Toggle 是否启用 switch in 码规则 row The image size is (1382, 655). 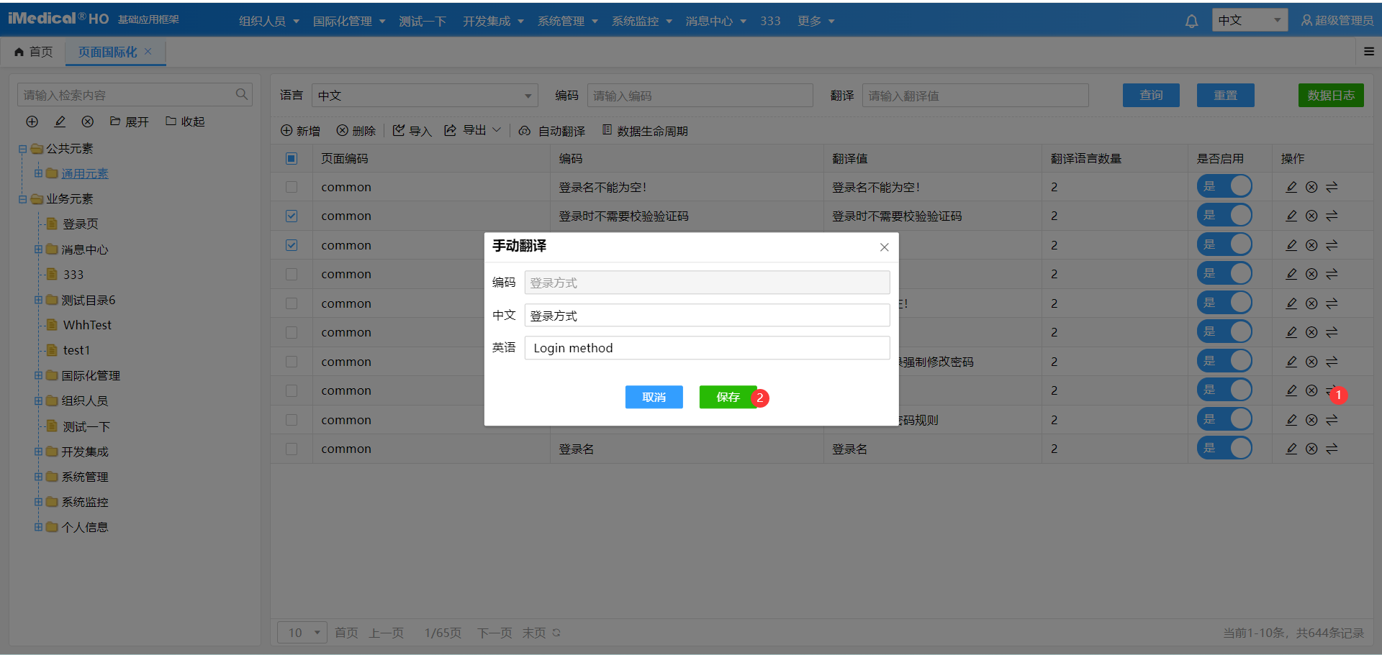pyautogui.click(x=1224, y=419)
